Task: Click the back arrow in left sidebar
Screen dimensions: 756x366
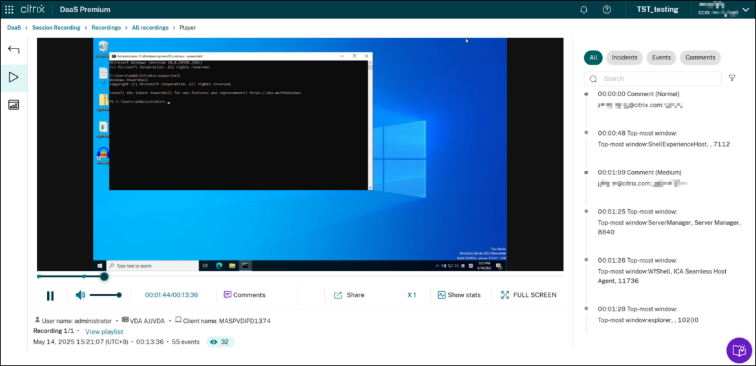Action: [x=14, y=50]
